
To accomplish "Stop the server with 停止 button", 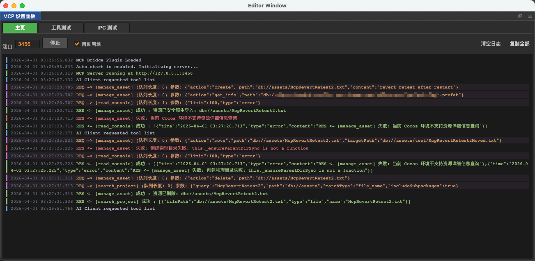I will [55, 43].
